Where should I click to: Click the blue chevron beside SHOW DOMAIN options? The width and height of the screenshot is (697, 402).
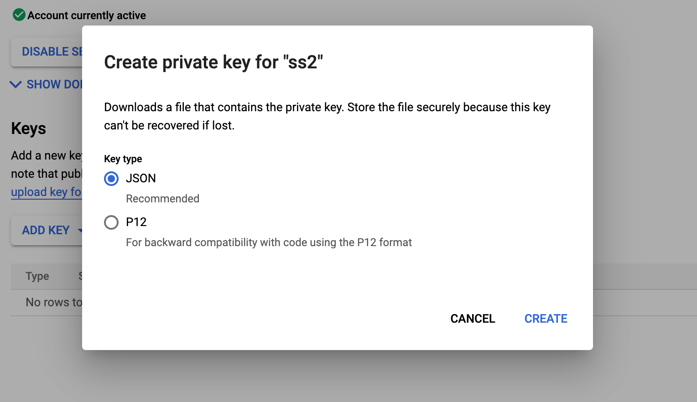(15, 84)
